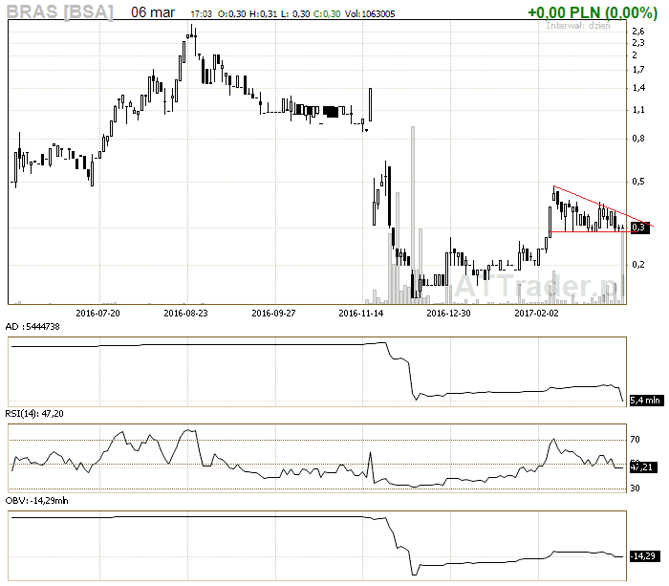Click the RSI value tag 47,21
The width and height of the screenshot is (669, 586).
click(x=641, y=467)
